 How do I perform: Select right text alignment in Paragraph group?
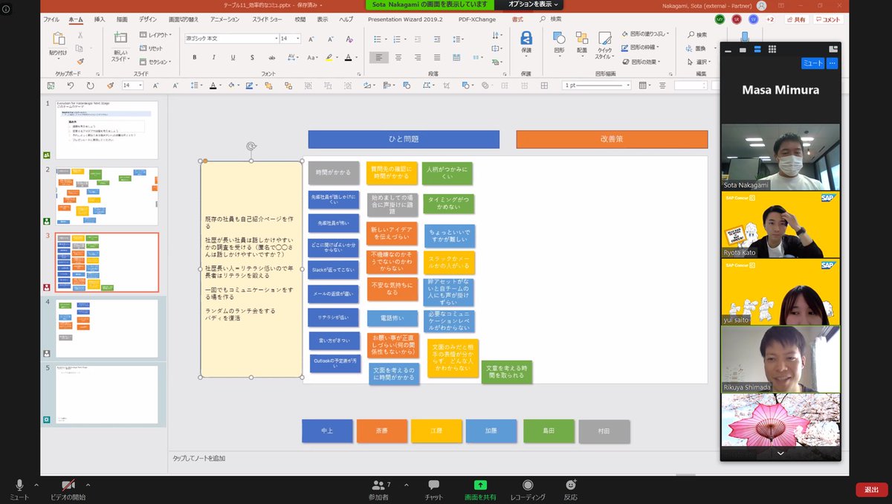[x=416, y=56]
